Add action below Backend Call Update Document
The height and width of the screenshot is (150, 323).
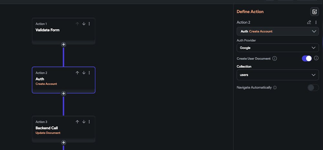click(x=63, y=142)
